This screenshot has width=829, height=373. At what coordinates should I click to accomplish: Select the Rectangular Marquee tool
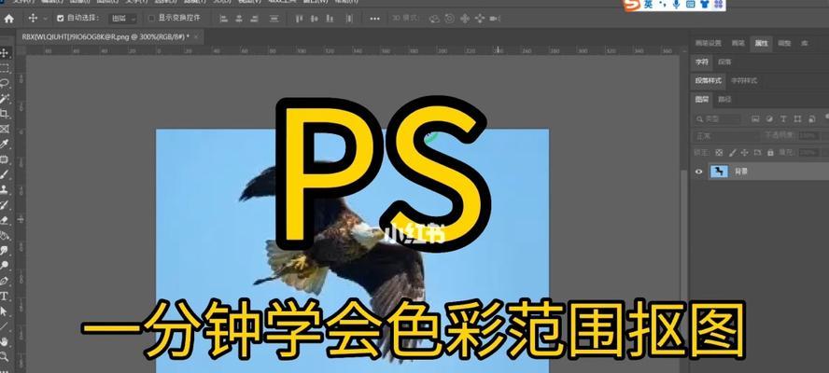5,68
